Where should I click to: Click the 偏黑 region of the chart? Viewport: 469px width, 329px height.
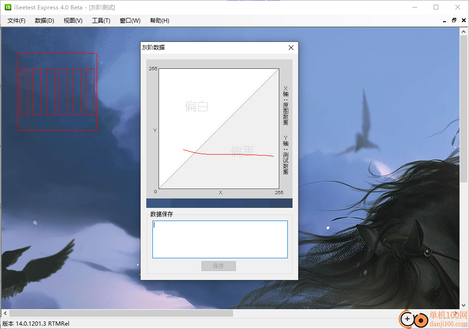click(x=242, y=151)
